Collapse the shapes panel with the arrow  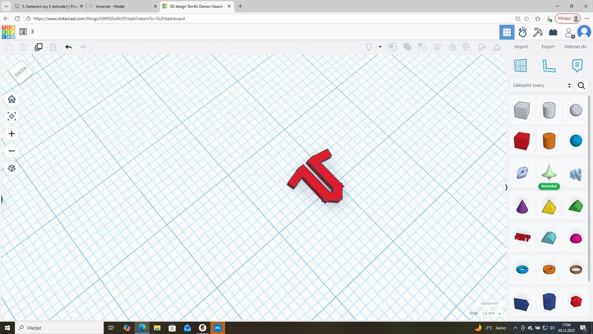[506, 187]
